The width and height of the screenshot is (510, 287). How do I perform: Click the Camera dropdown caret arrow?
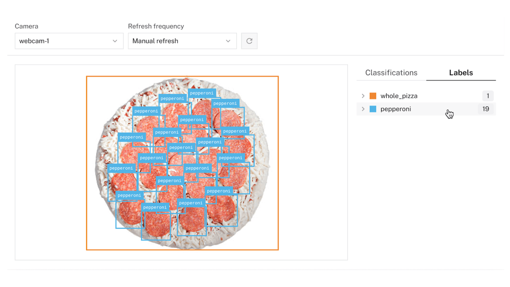pyautogui.click(x=116, y=41)
